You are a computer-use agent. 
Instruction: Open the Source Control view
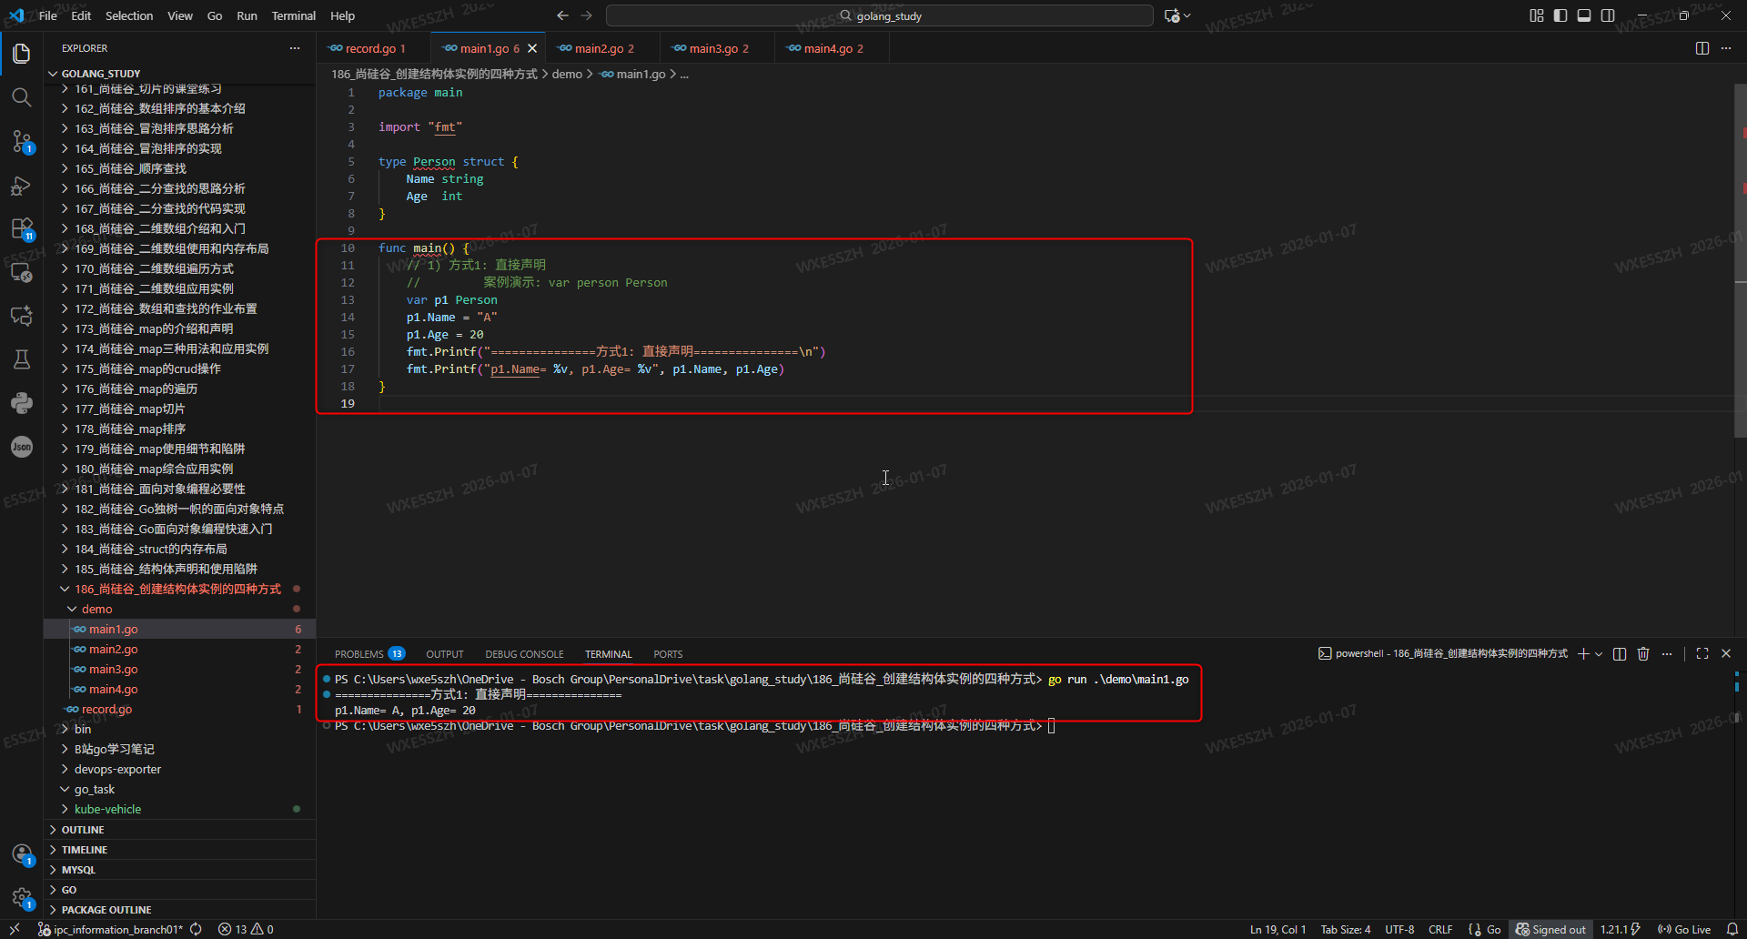pos(22,141)
